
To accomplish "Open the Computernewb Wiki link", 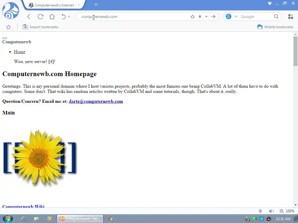I will 23,206.
